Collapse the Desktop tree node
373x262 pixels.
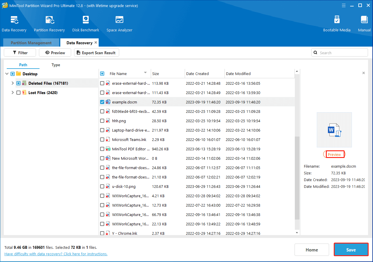[x=7, y=74]
